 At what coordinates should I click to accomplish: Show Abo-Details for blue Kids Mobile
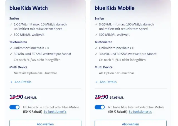[x=108, y=82]
